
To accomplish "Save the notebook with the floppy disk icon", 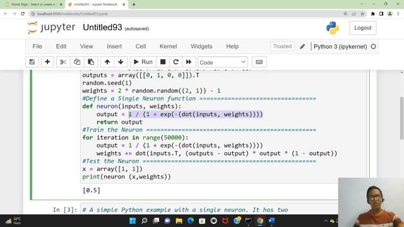I will click(32, 62).
